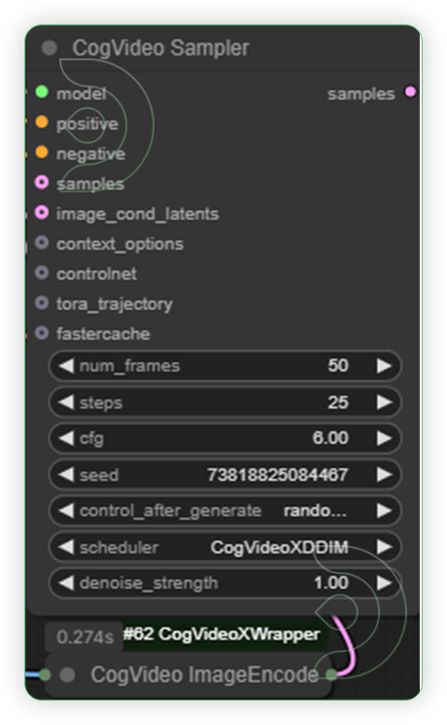Select next control_after_generate option
This screenshot has width=447, height=725.
pyautogui.click(x=384, y=510)
